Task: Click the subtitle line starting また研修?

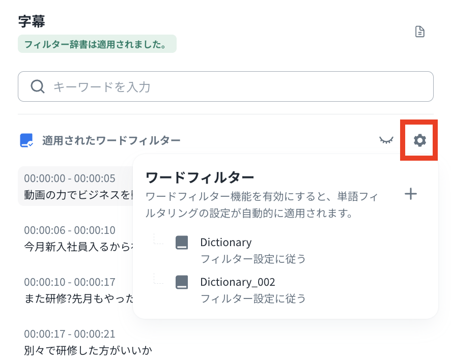Action: [76, 298]
